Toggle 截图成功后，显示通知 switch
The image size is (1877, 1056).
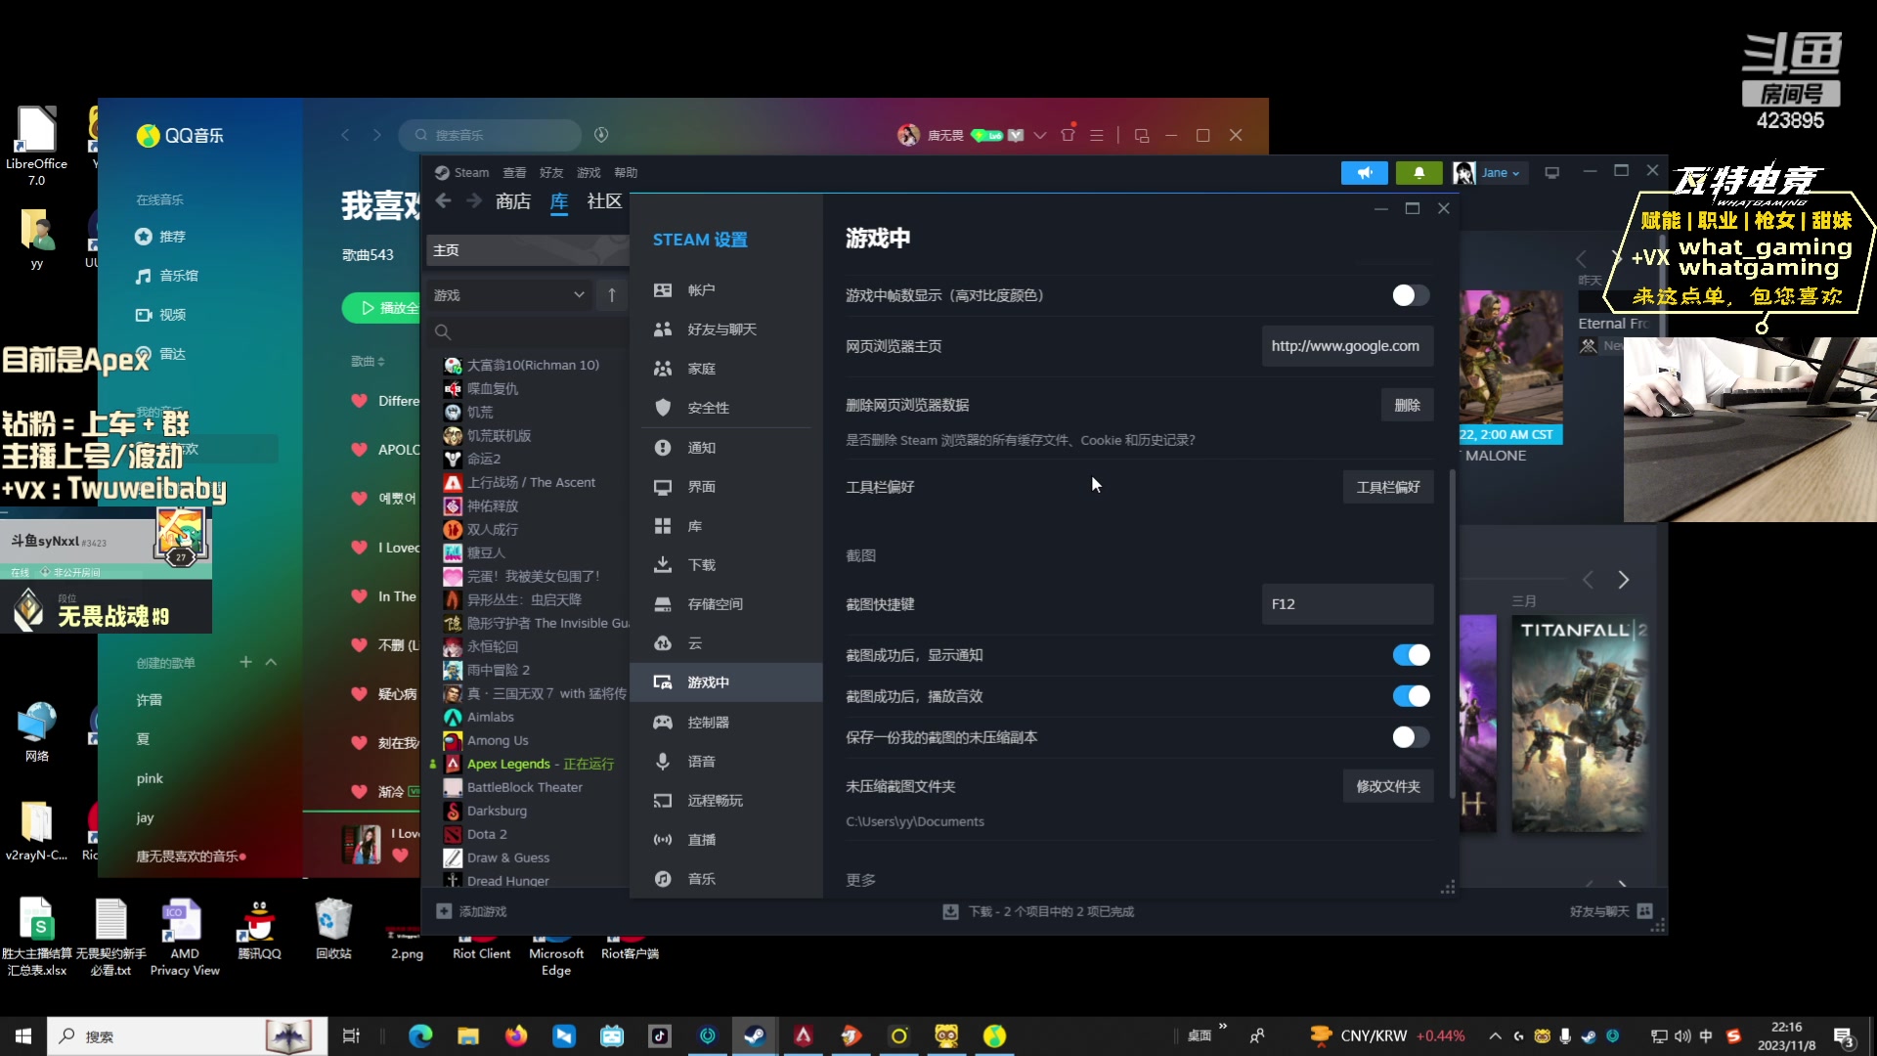1411,655
